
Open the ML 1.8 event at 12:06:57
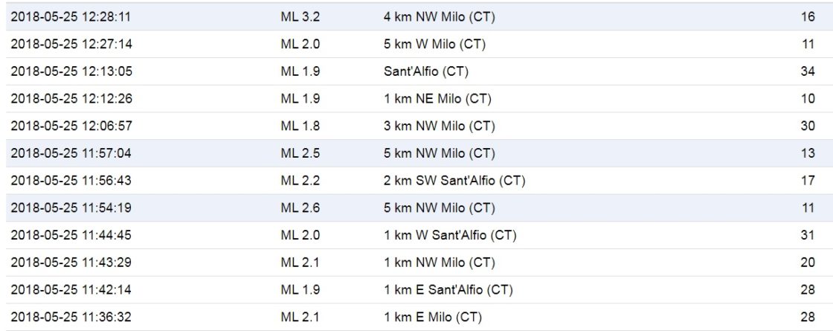click(416, 126)
